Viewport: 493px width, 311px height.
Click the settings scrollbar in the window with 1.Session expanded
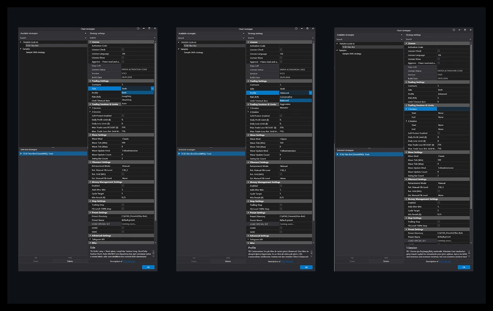[471, 126]
